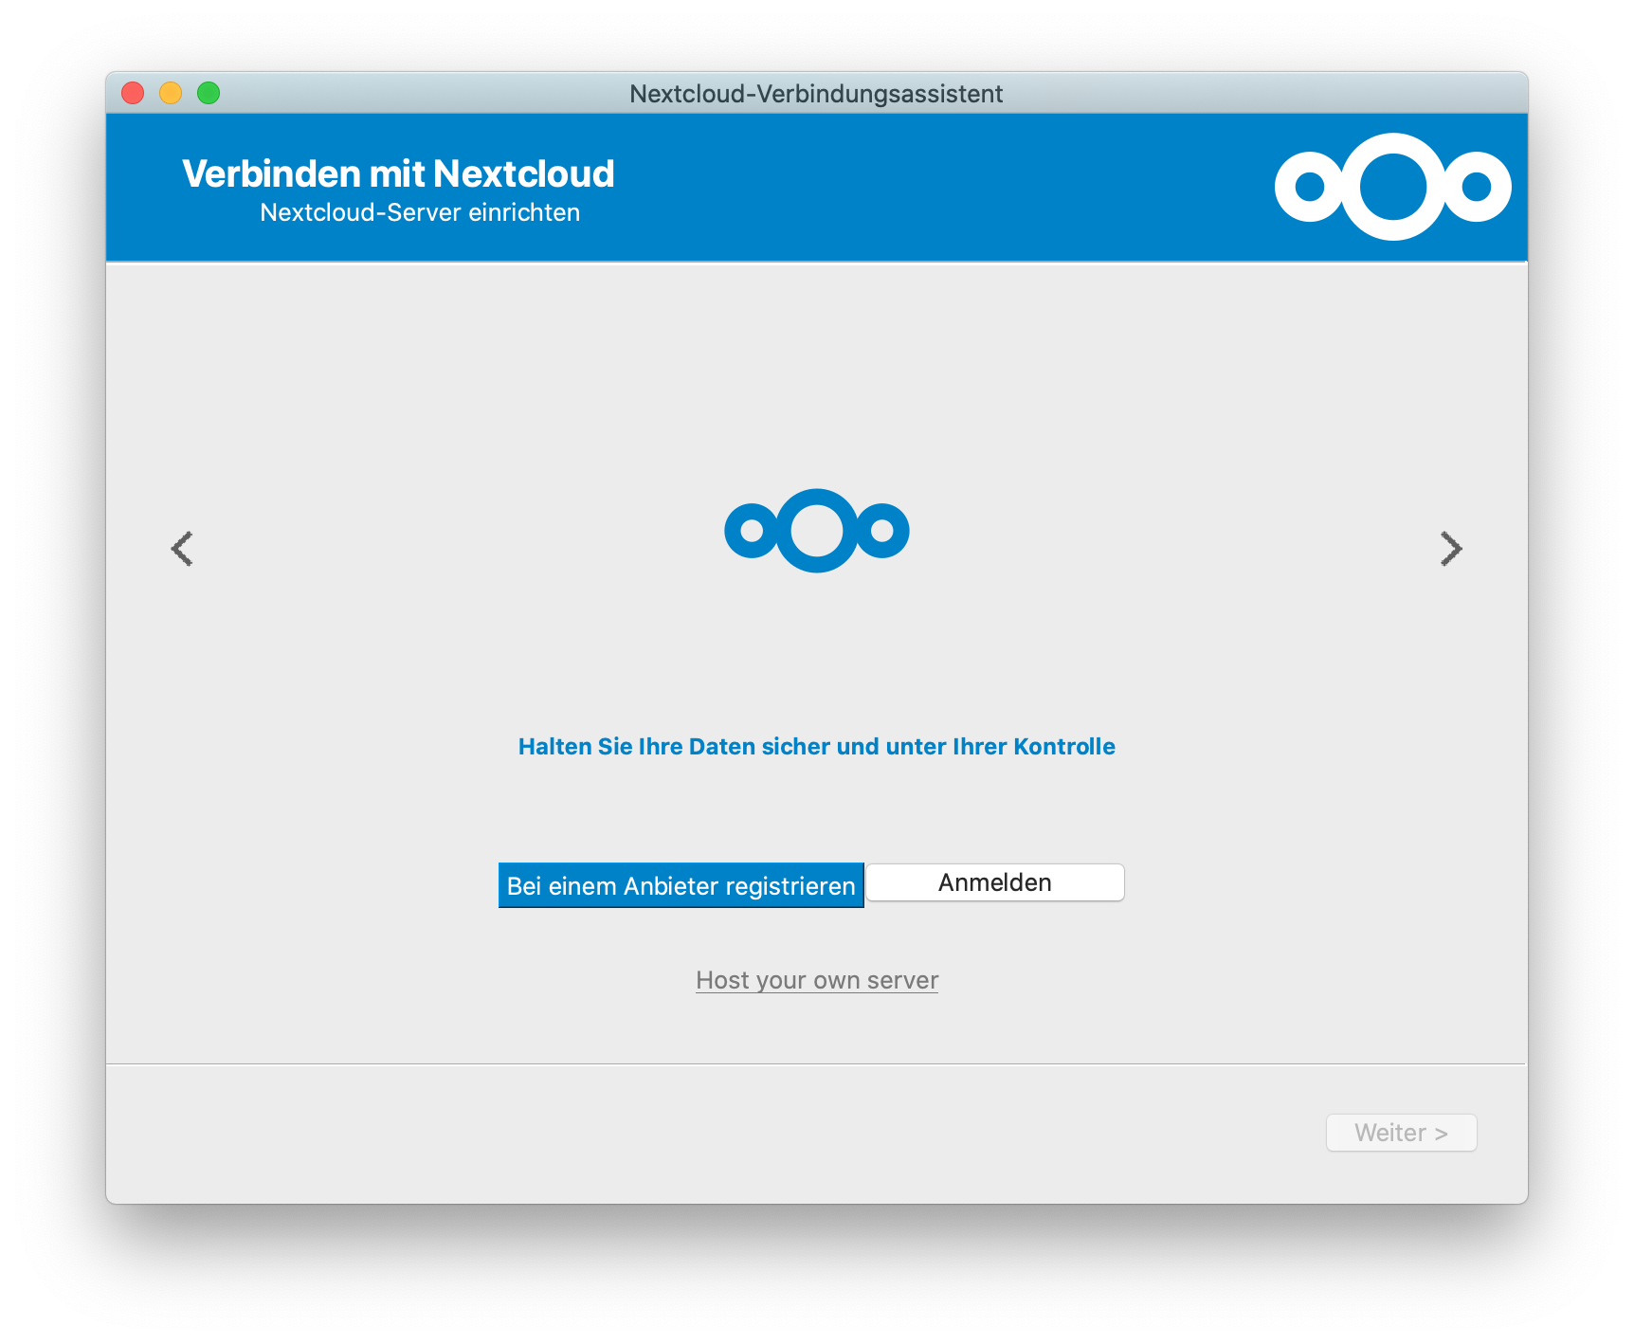
Task: Click the white Nextcloud logo in header
Action: [x=1392, y=187]
